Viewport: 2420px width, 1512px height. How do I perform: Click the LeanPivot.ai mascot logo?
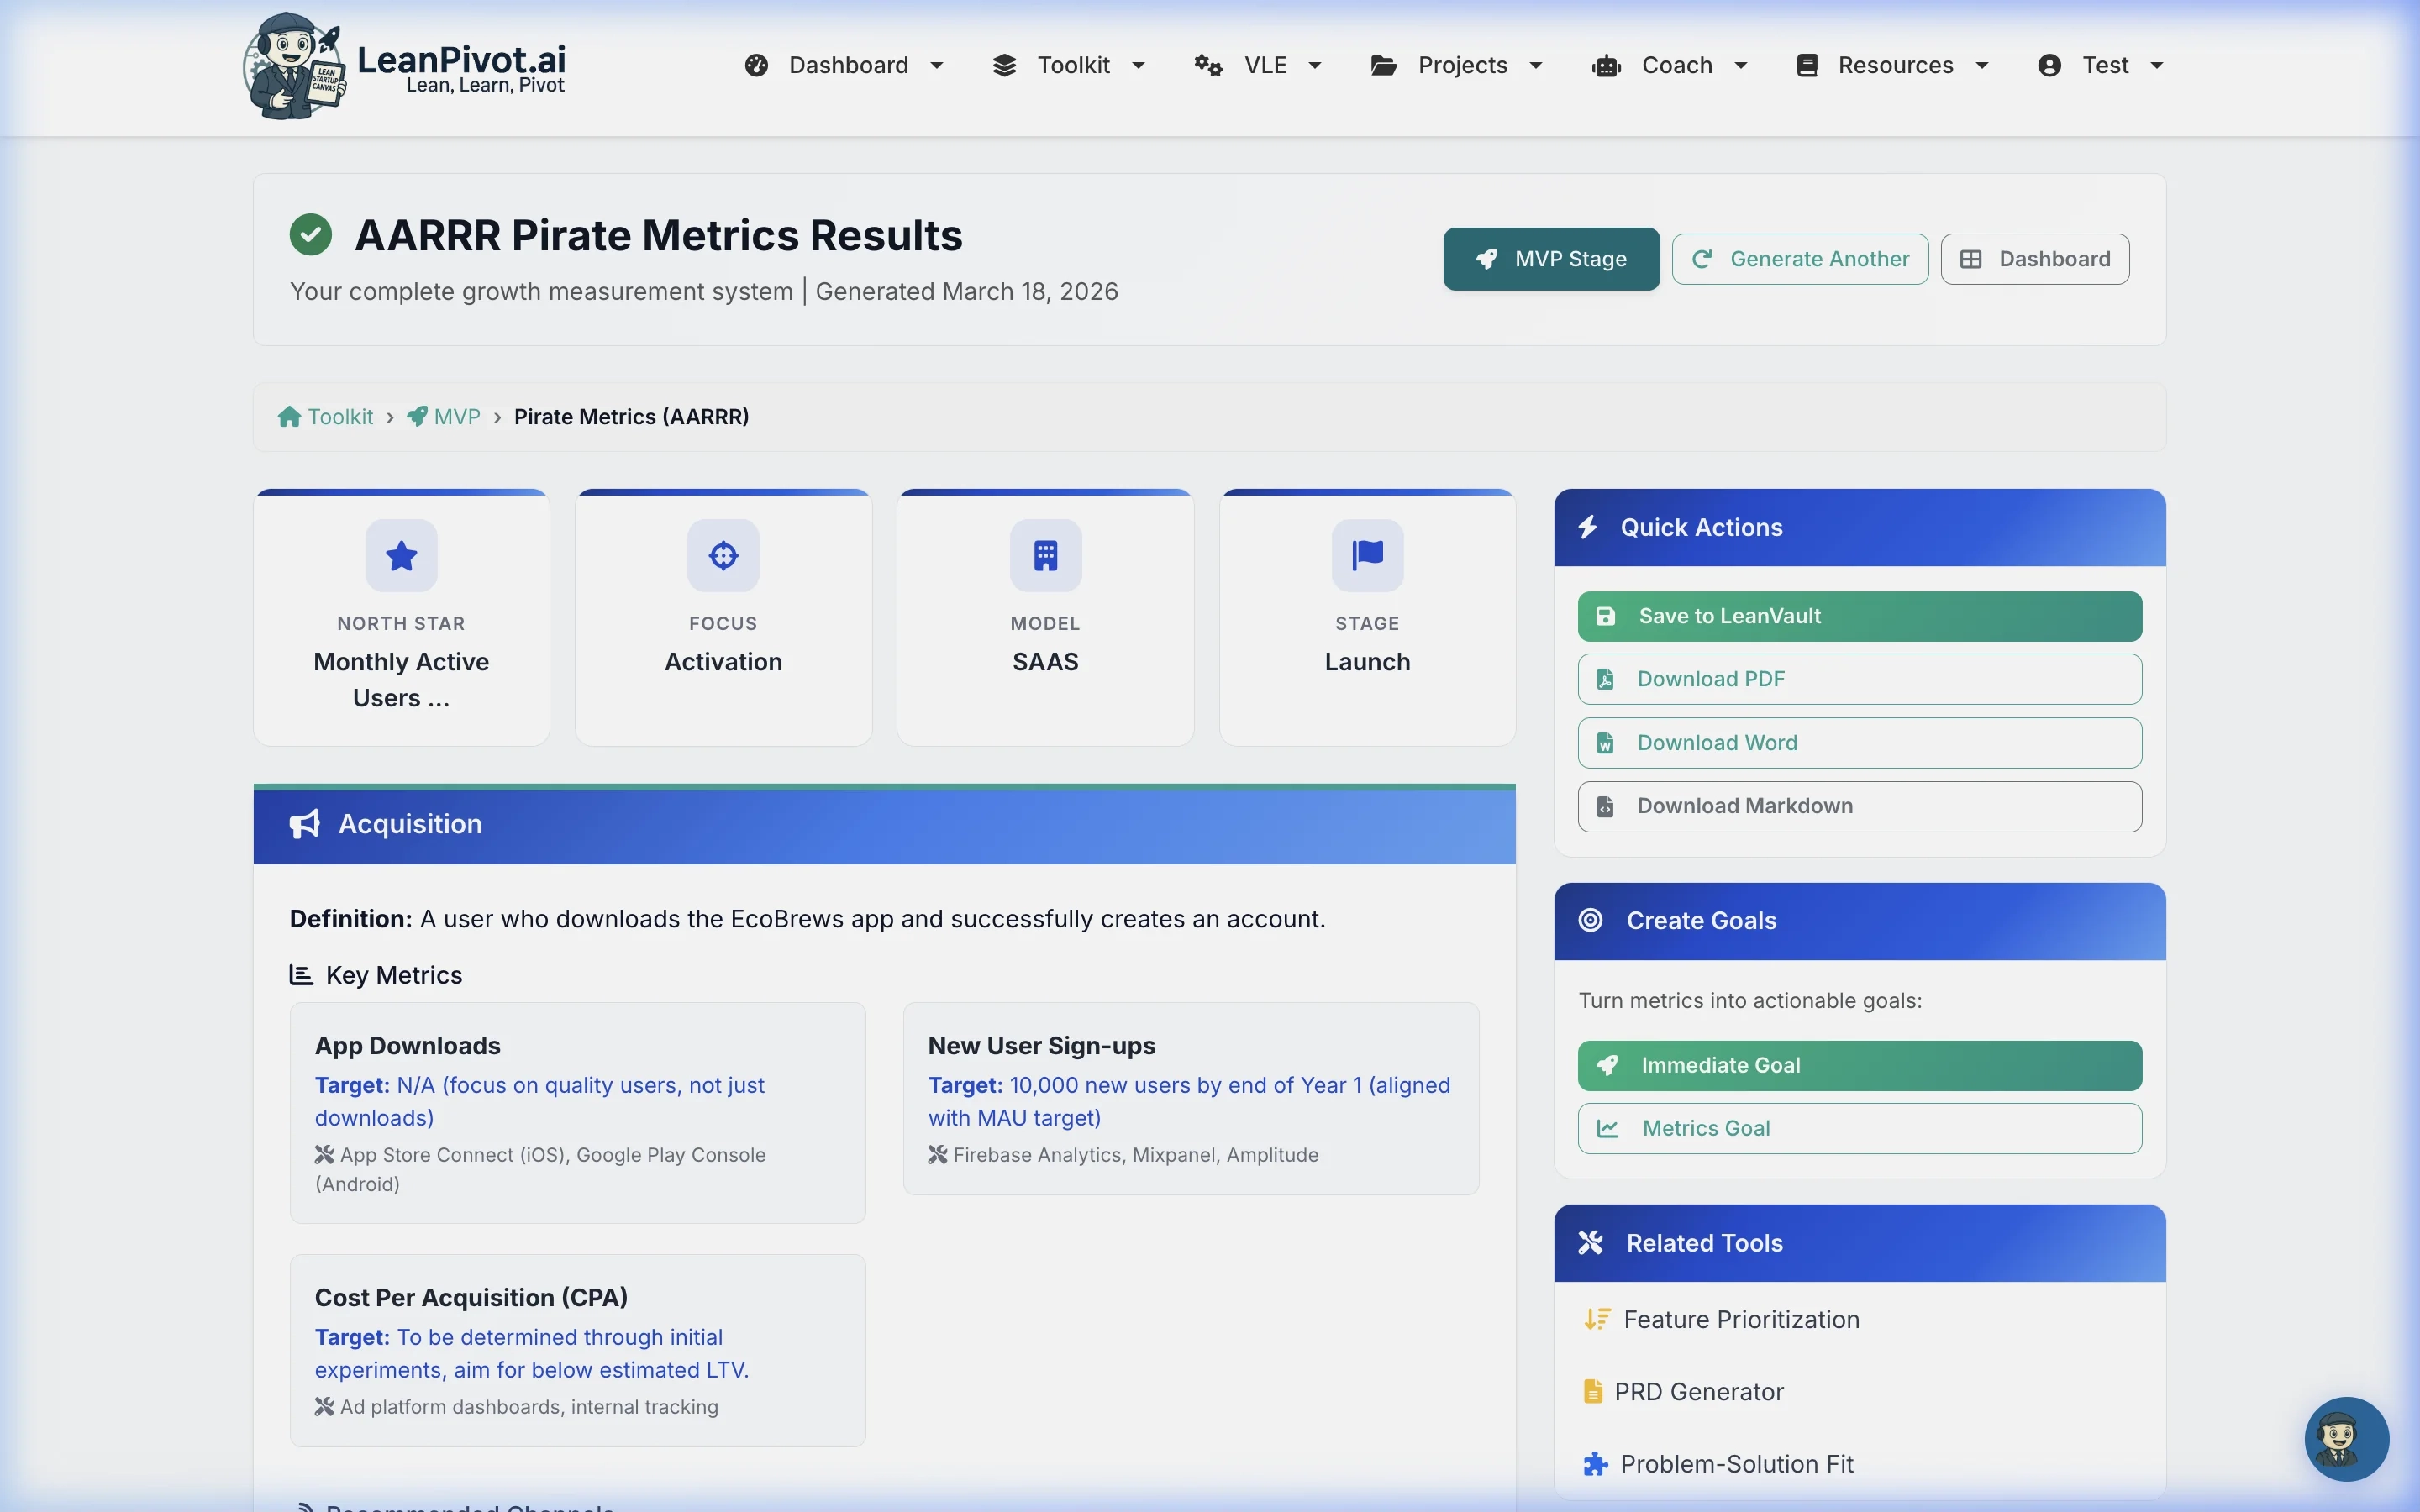(294, 66)
